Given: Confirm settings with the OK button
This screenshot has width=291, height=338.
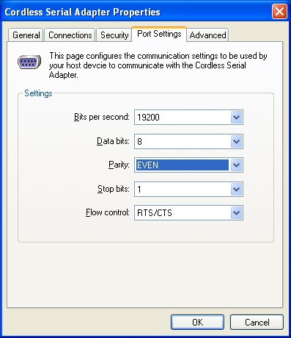Looking at the screenshot, I should point(197,323).
